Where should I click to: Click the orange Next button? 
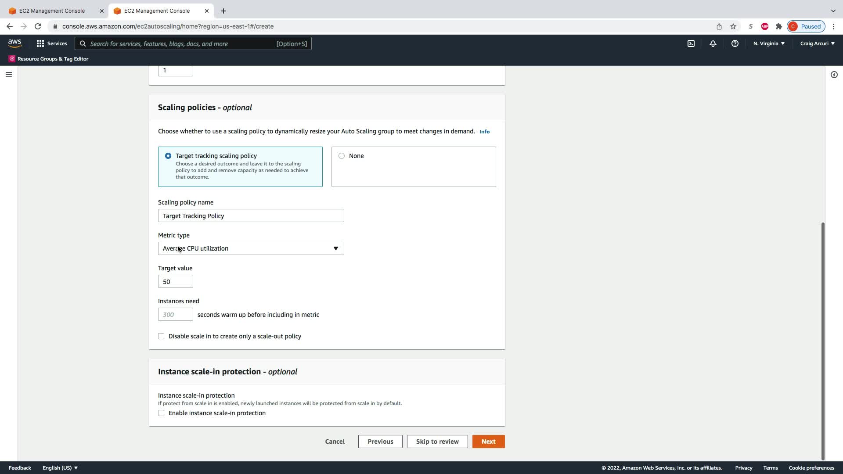[x=488, y=442]
